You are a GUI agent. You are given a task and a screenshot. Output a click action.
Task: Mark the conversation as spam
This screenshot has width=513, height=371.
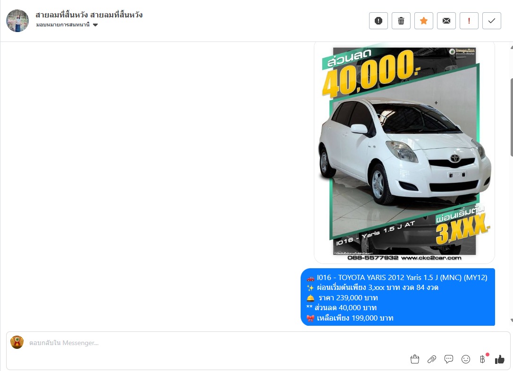(378, 21)
